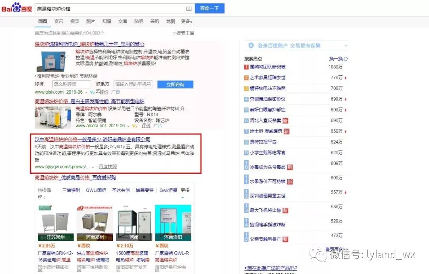Select the brand 圣达共创
Image resolution: width=429 pixels, height=274 pixels.
click(121, 190)
